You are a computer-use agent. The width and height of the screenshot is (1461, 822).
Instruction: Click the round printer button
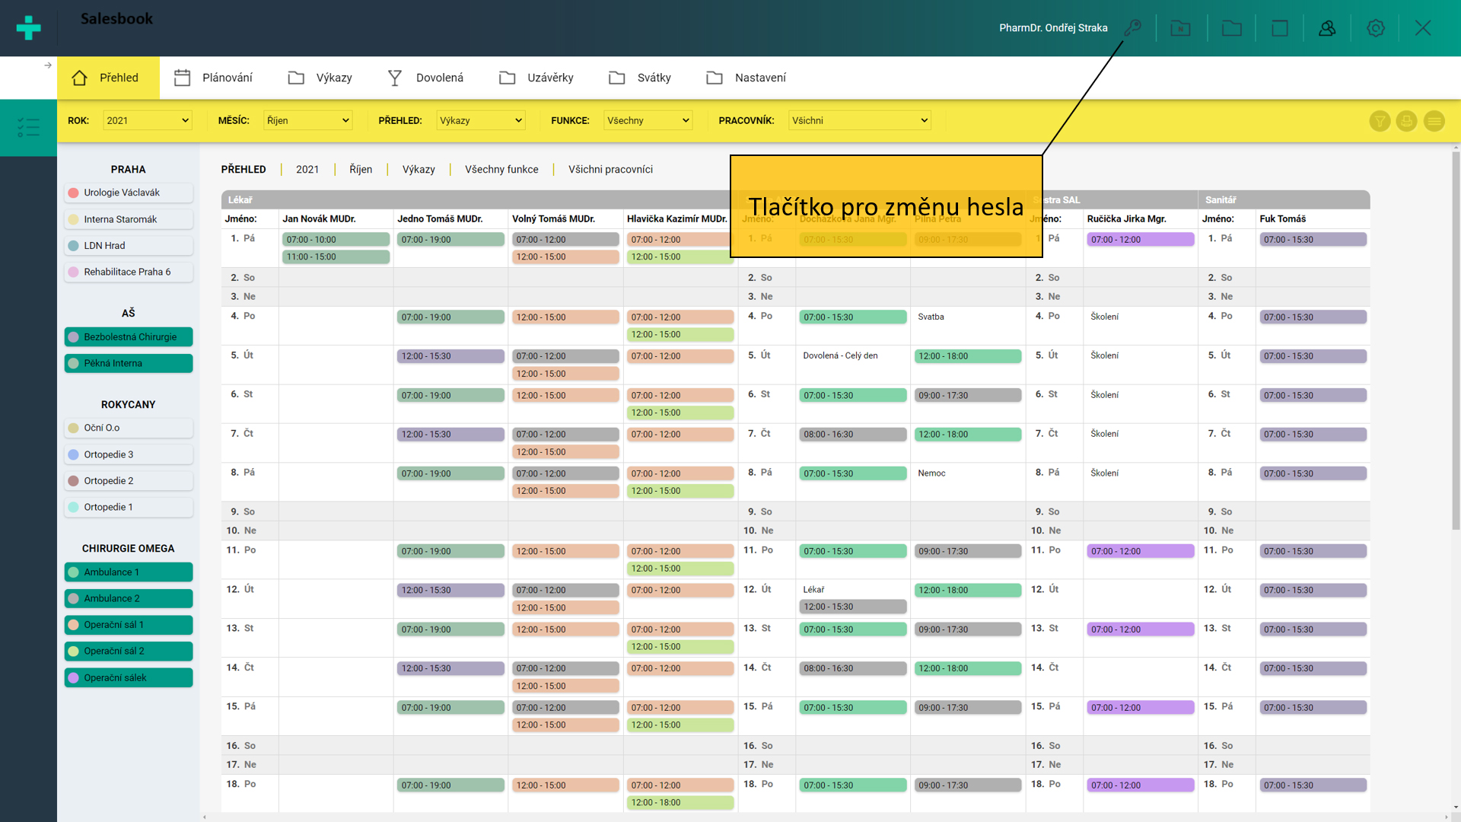click(1406, 121)
